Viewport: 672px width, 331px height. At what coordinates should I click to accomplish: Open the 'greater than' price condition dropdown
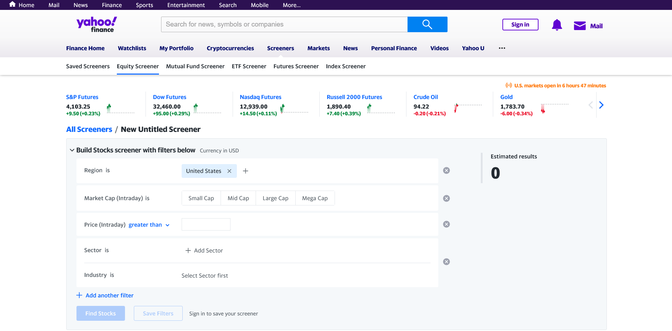149,225
